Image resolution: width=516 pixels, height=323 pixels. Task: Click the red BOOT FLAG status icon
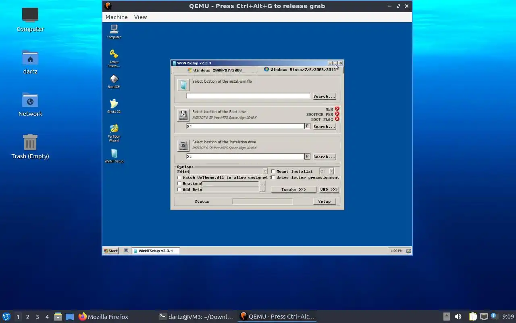click(x=337, y=119)
